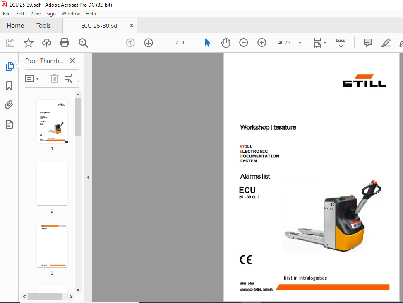Click the fit page width icon
Viewport: 403px width, 303px height.
pos(317,43)
